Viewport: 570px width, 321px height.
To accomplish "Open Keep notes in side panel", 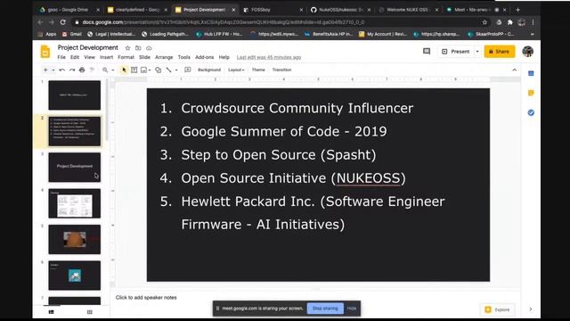I will pos(531,93).
